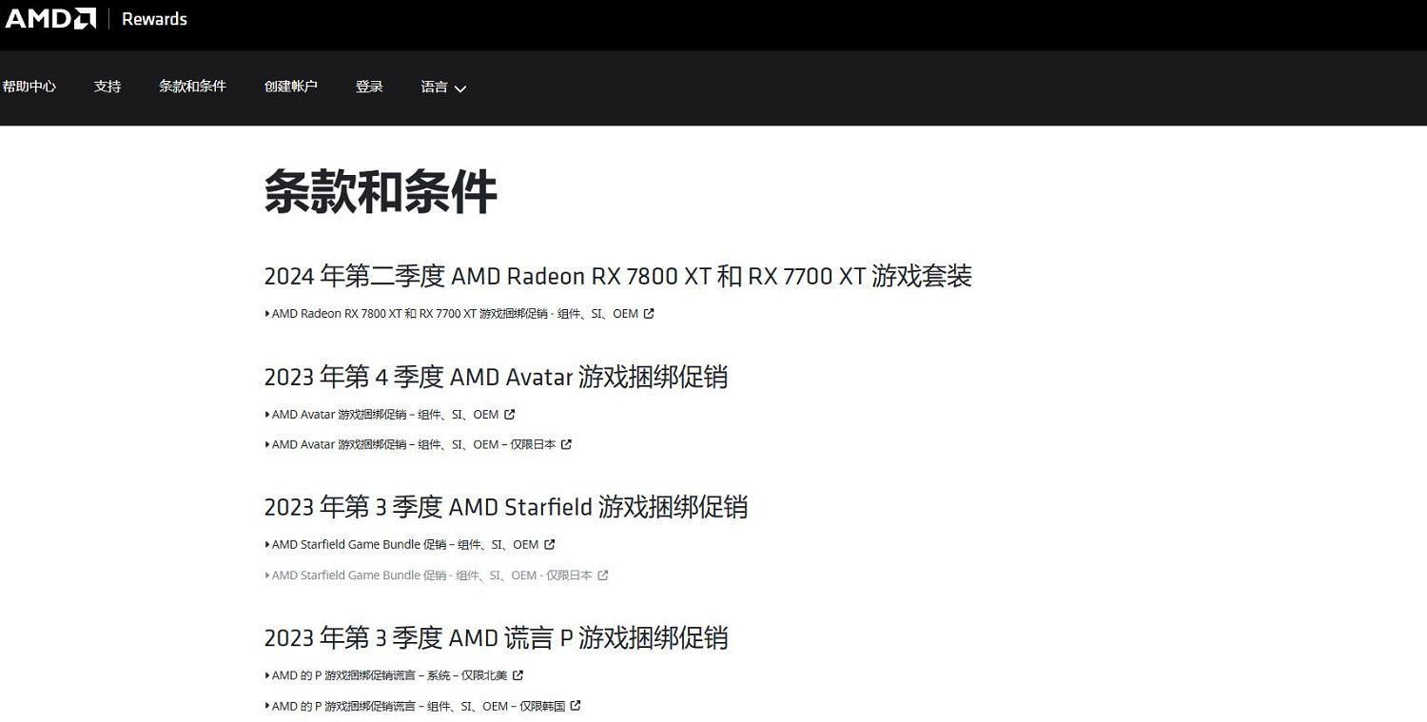Open the 支持 navigation link
The height and width of the screenshot is (722, 1427).
pyautogui.click(x=108, y=87)
